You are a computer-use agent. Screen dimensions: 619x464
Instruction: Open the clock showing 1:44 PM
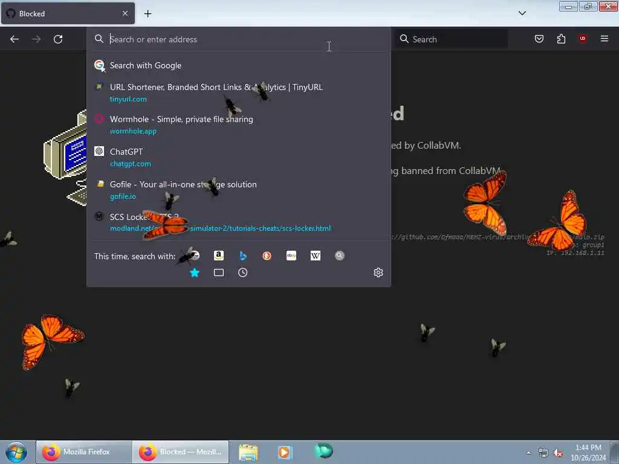[x=588, y=453]
